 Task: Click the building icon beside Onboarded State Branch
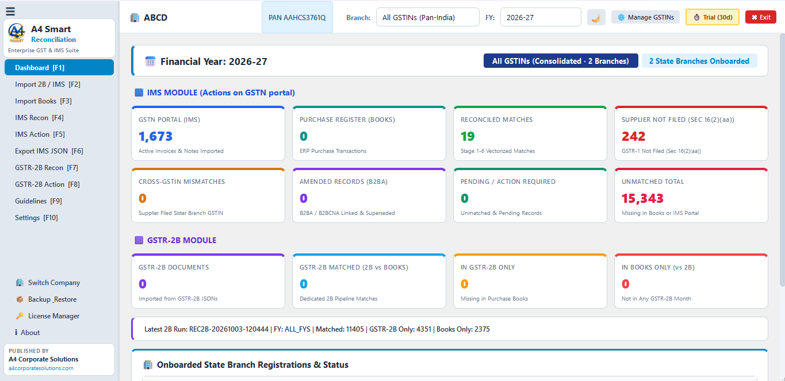(148, 365)
